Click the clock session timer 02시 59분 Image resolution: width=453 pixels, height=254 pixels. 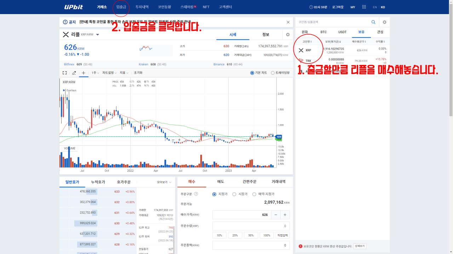(318, 7)
